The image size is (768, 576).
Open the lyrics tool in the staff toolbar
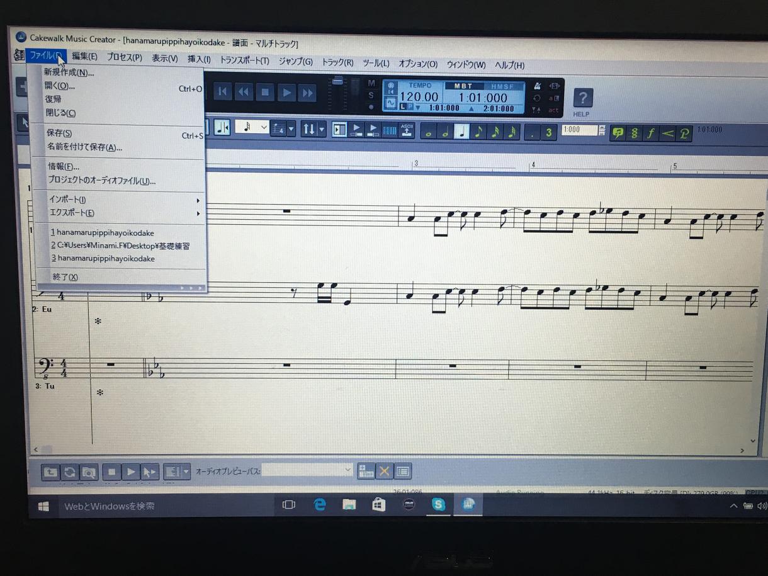point(618,131)
